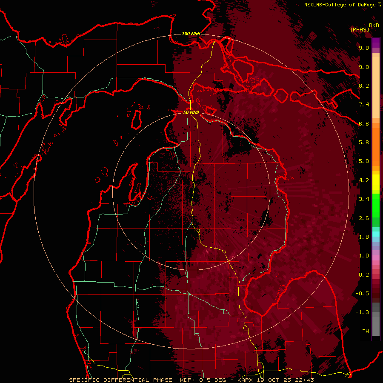Click the 3.4 value on the color scale
The image size is (383, 383).
click(x=364, y=199)
